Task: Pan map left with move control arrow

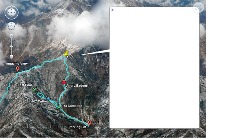Action: click(x=9, y=26)
